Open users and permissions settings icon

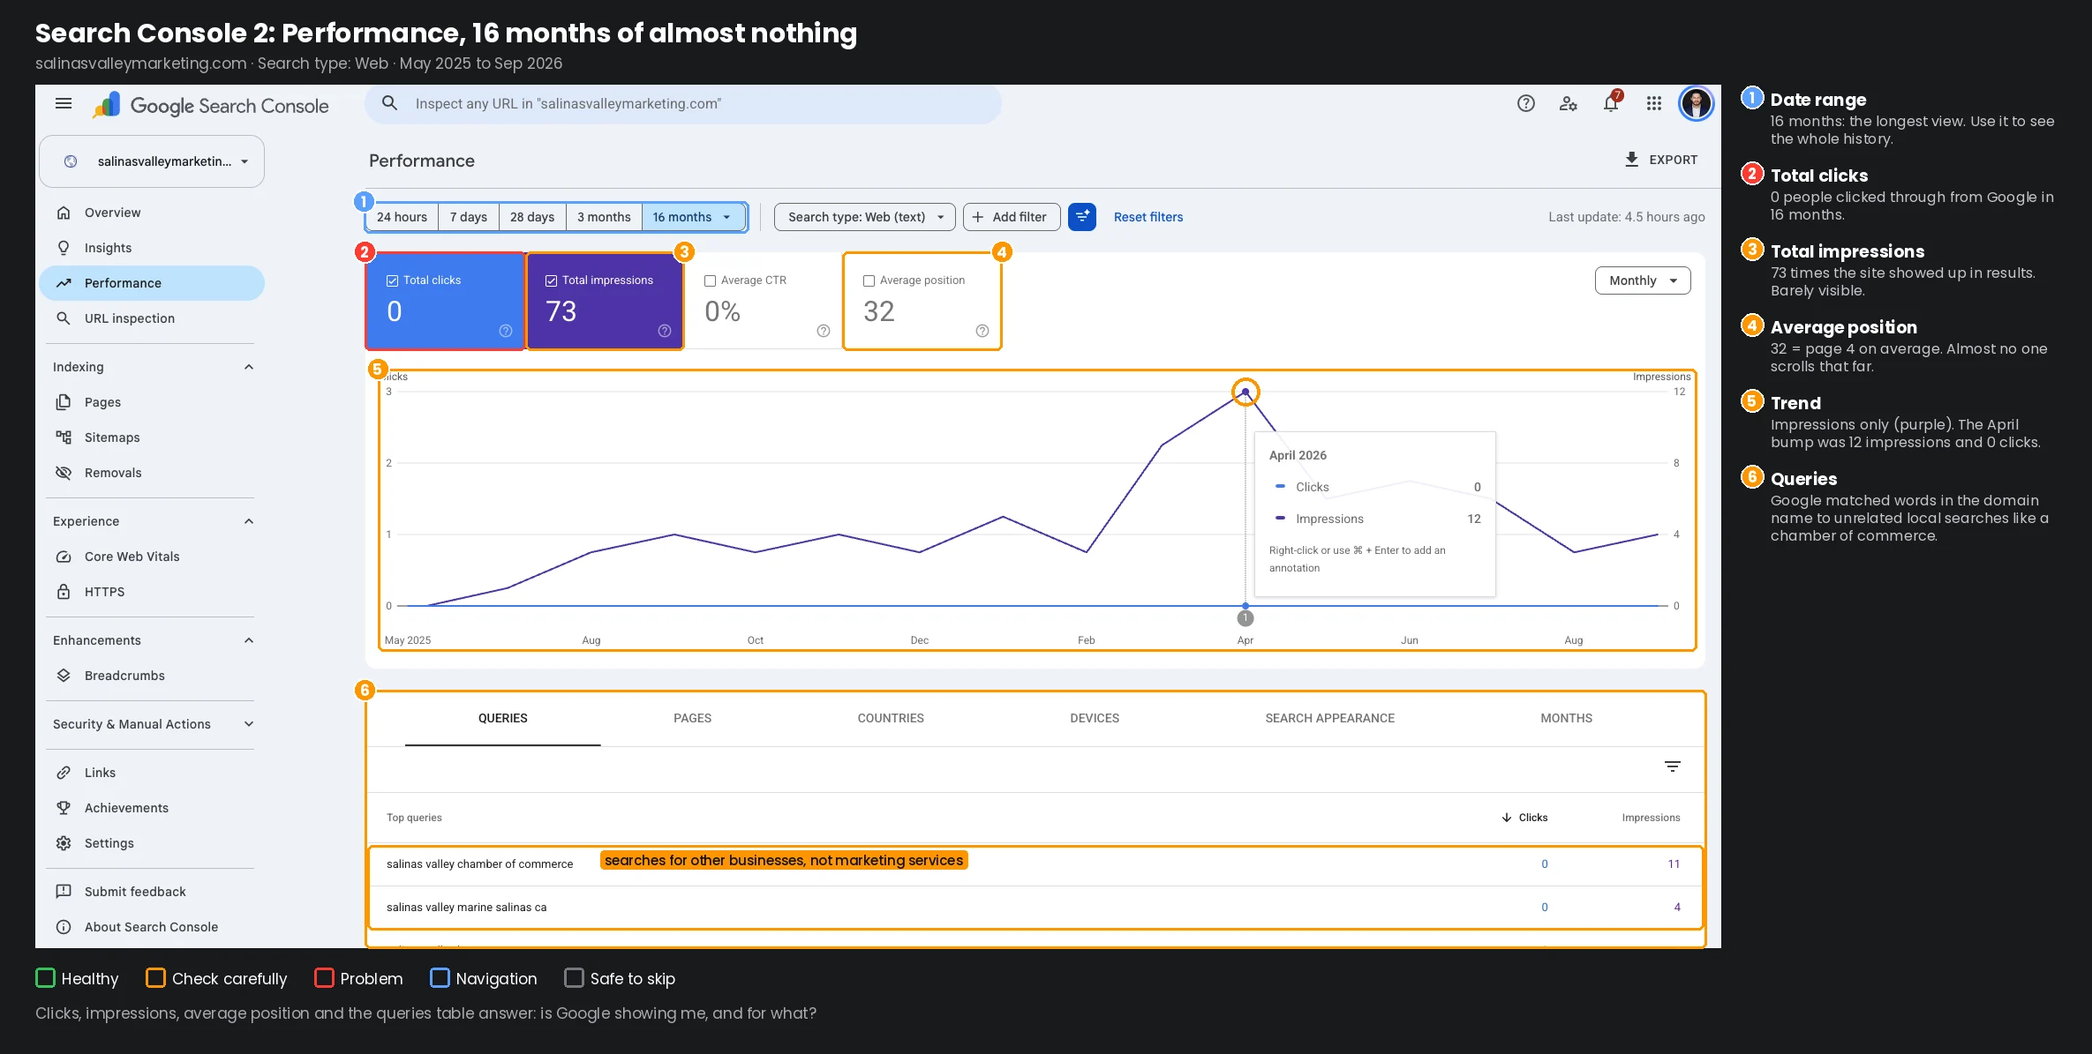click(x=1568, y=103)
